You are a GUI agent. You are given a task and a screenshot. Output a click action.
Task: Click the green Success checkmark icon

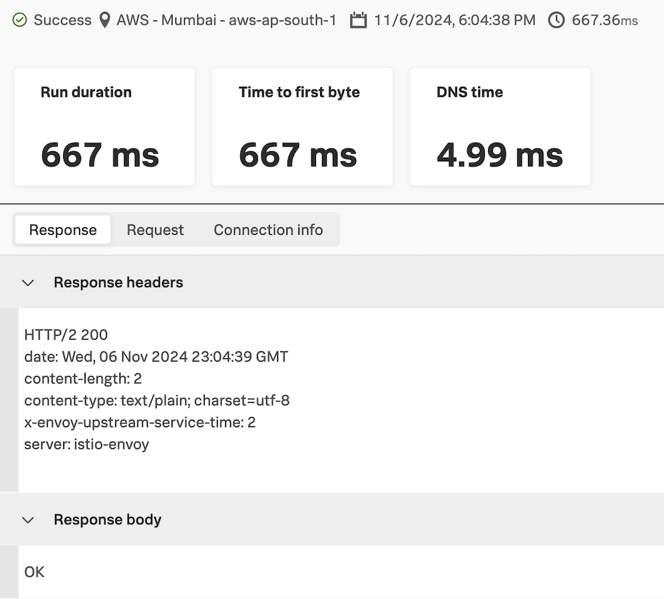click(19, 20)
